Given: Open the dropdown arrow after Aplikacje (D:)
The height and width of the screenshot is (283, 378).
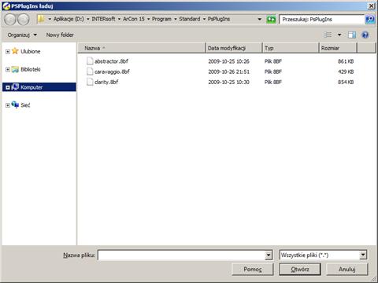Looking at the screenshot, I should (x=88, y=19).
